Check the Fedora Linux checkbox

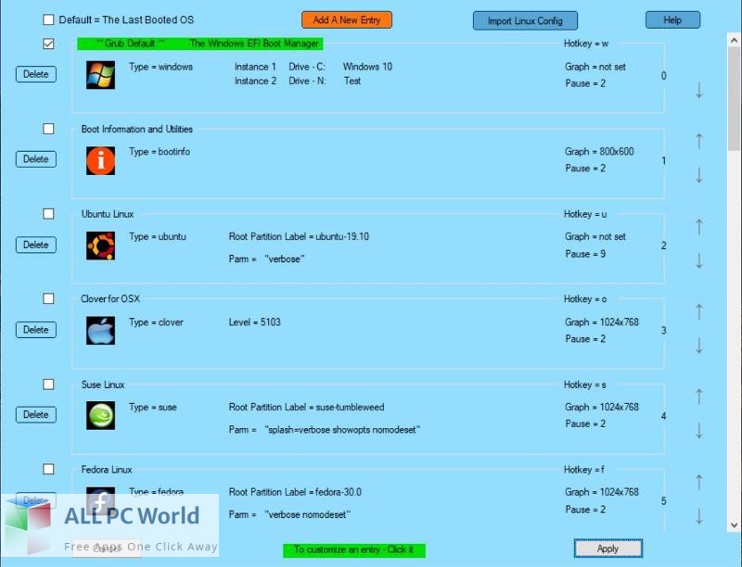48,469
